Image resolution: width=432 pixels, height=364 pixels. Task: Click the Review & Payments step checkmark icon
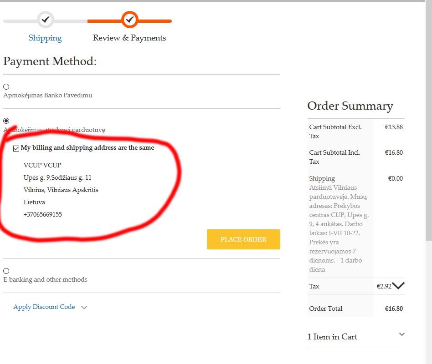(130, 20)
